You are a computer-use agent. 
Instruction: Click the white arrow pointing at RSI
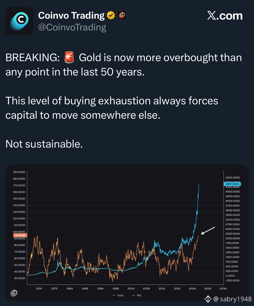click(x=208, y=230)
